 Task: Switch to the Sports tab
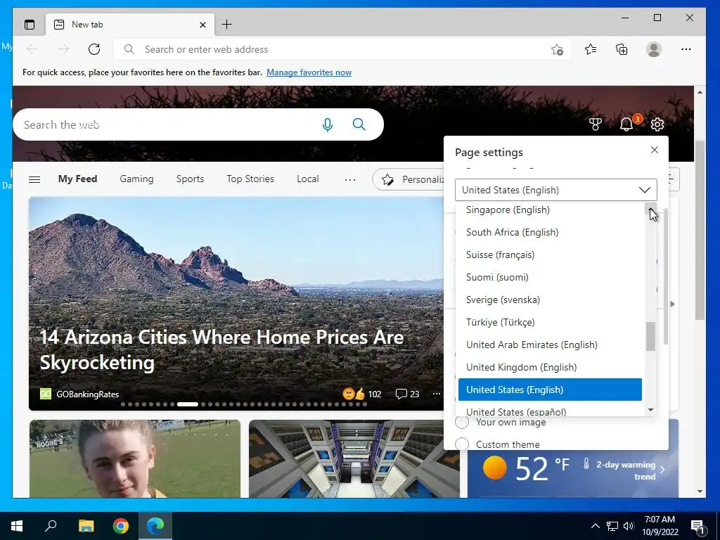(x=190, y=179)
